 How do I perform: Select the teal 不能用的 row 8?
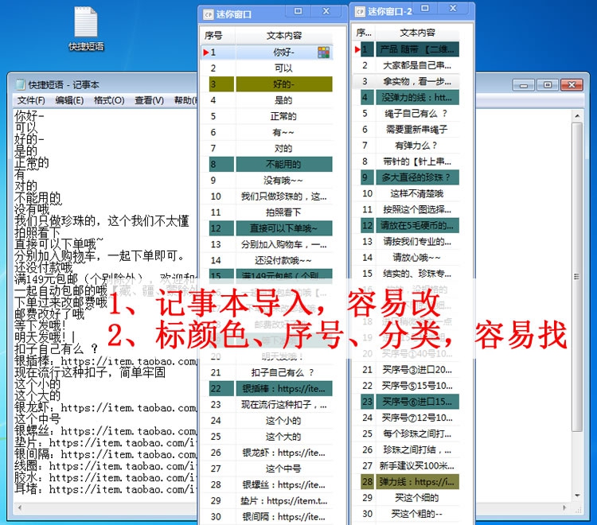click(283, 165)
